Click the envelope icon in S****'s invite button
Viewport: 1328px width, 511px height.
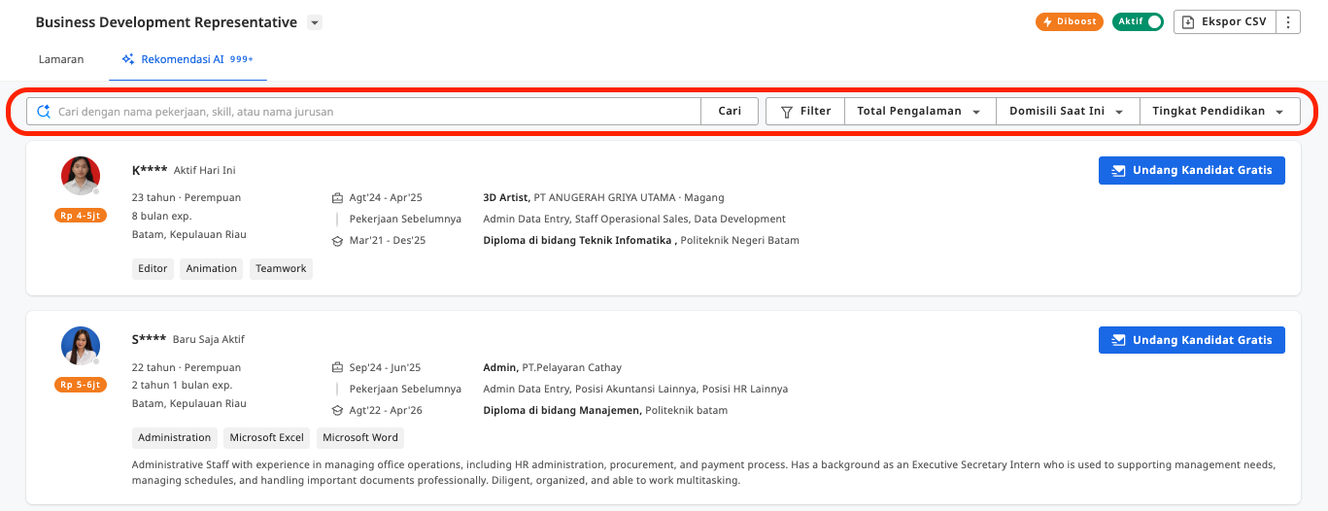[x=1119, y=340]
